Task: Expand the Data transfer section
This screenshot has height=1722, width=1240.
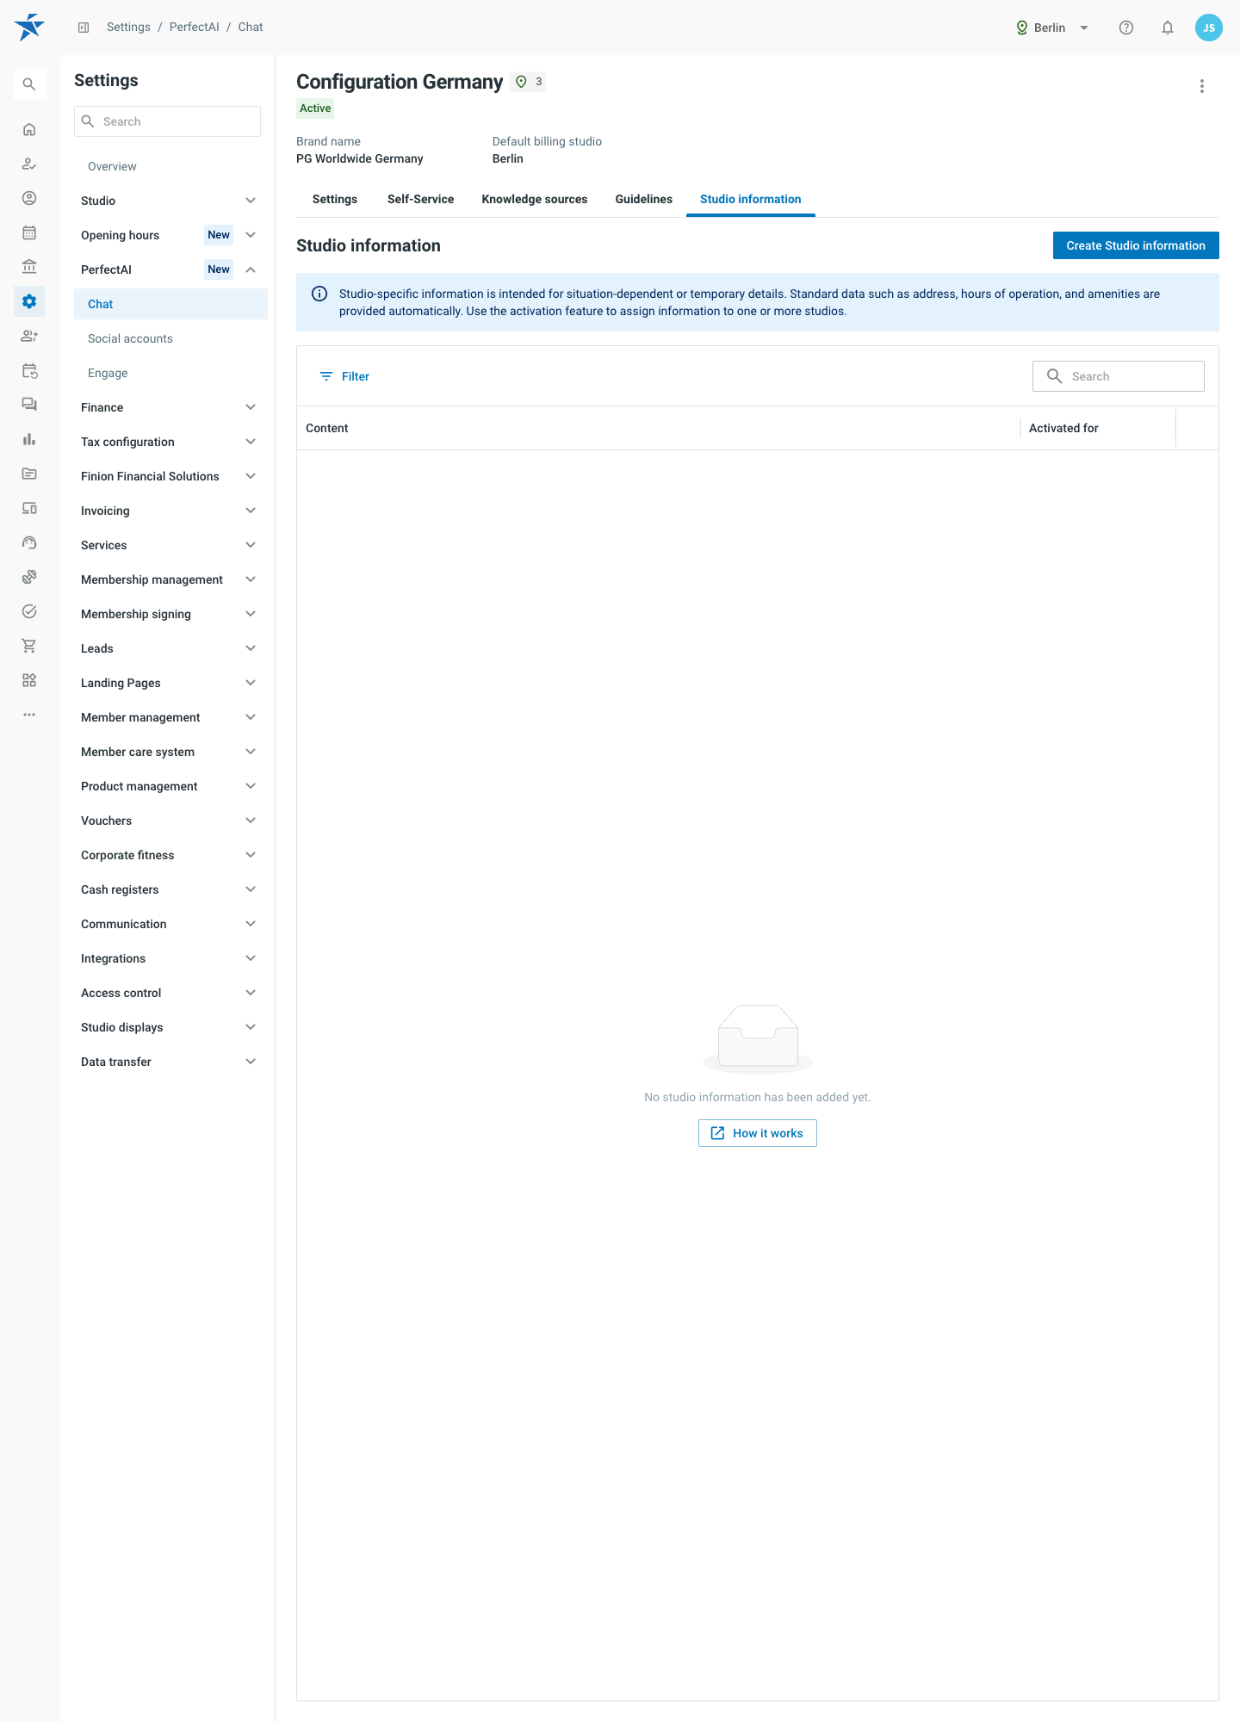Action: click(x=169, y=1062)
